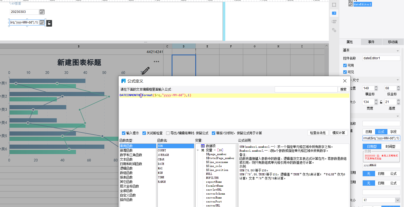Screen dimensions: 404x207
Task: Select 逻辑函数 function category
Action: pos(126,168)
